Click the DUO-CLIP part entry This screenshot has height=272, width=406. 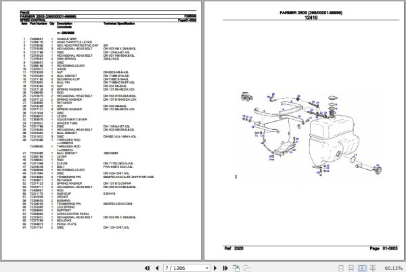(64, 194)
